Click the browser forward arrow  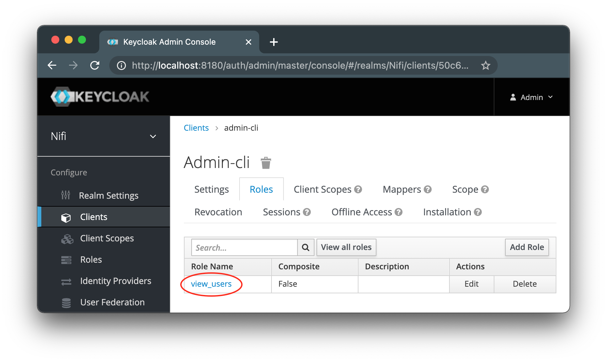click(73, 65)
